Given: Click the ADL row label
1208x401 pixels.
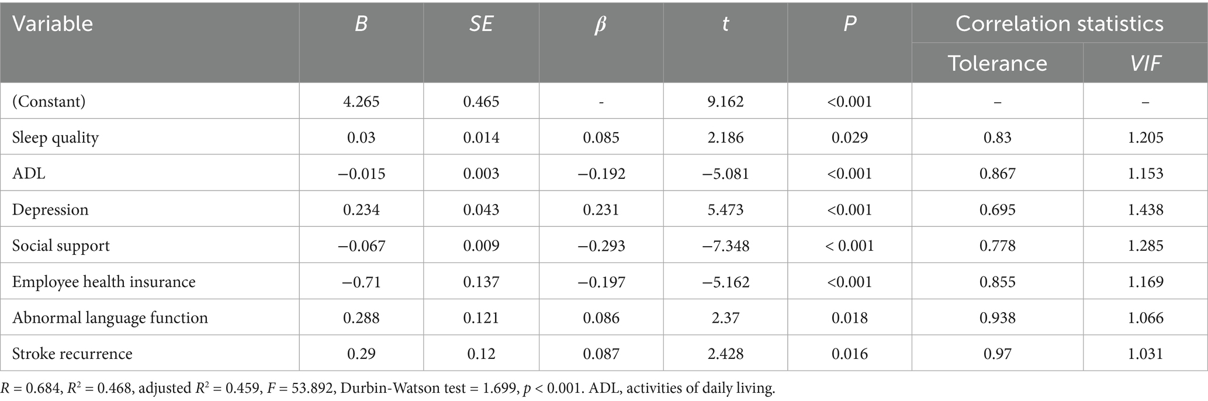Looking at the screenshot, I should [x=29, y=174].
